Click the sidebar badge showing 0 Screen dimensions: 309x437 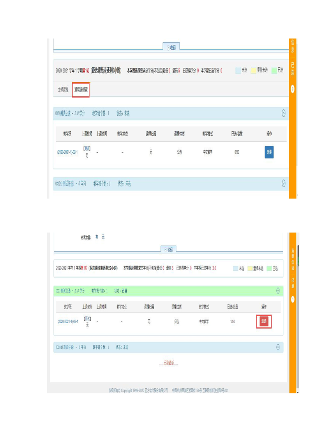tap(293, 89)
